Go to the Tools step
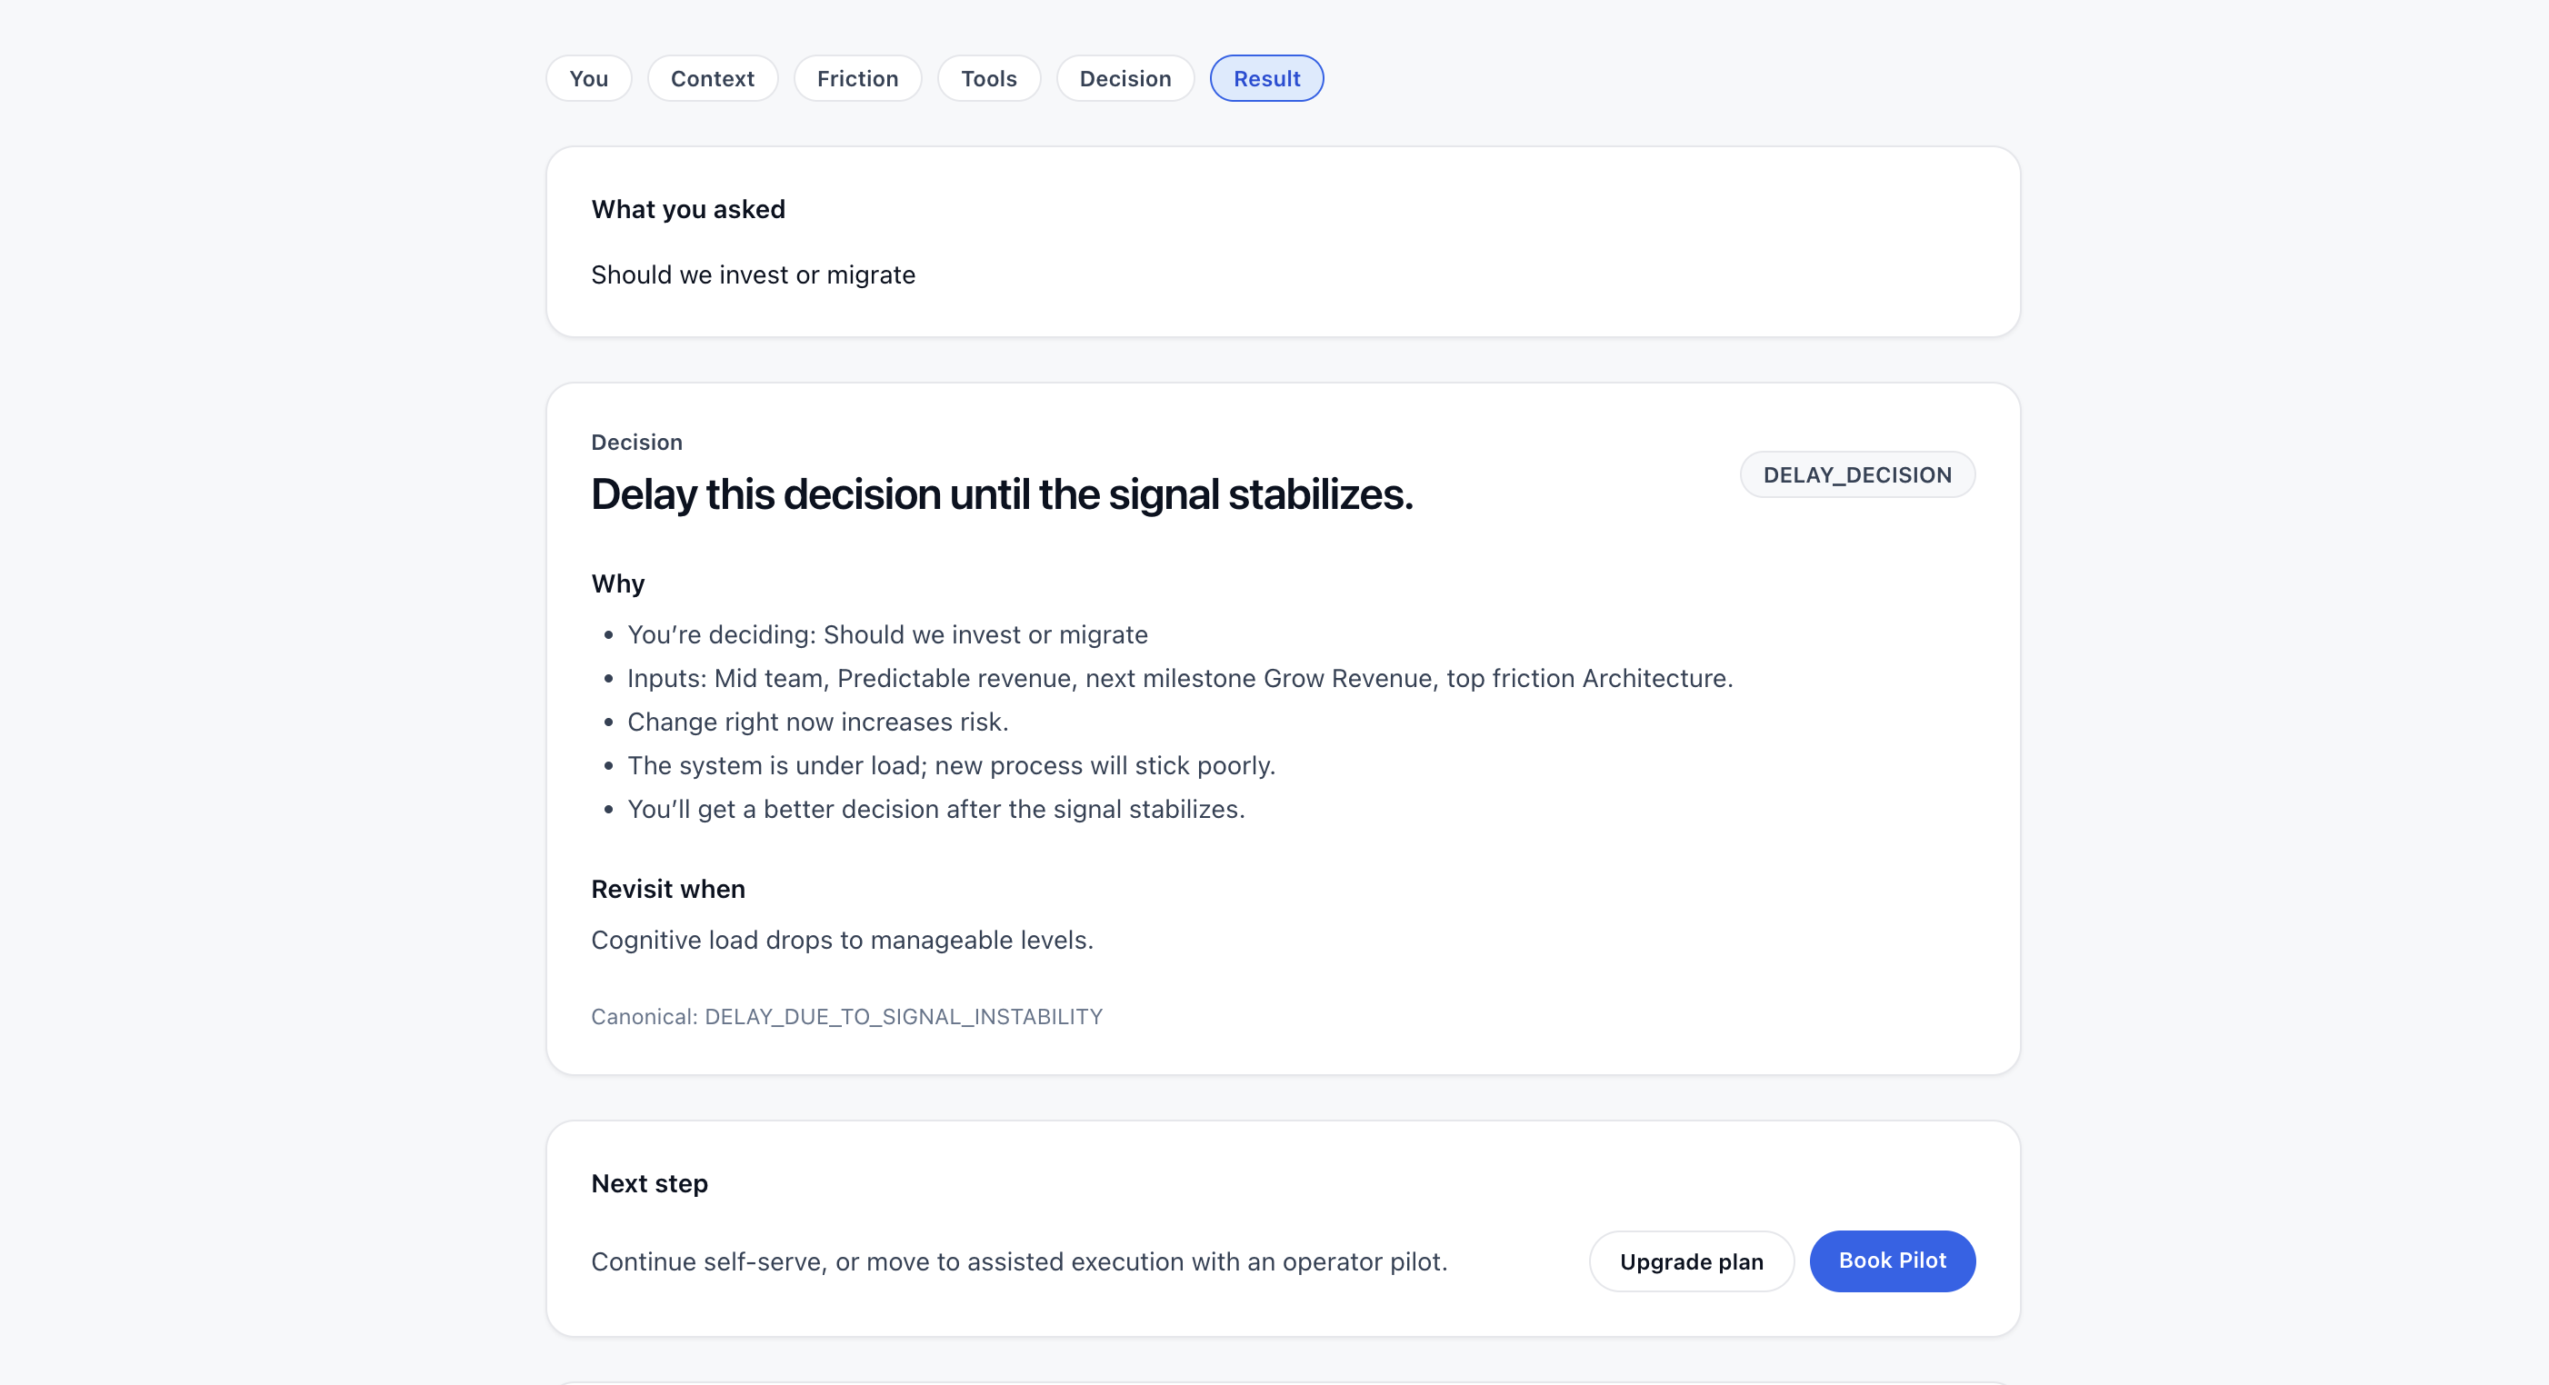 (x=988, y=78)
